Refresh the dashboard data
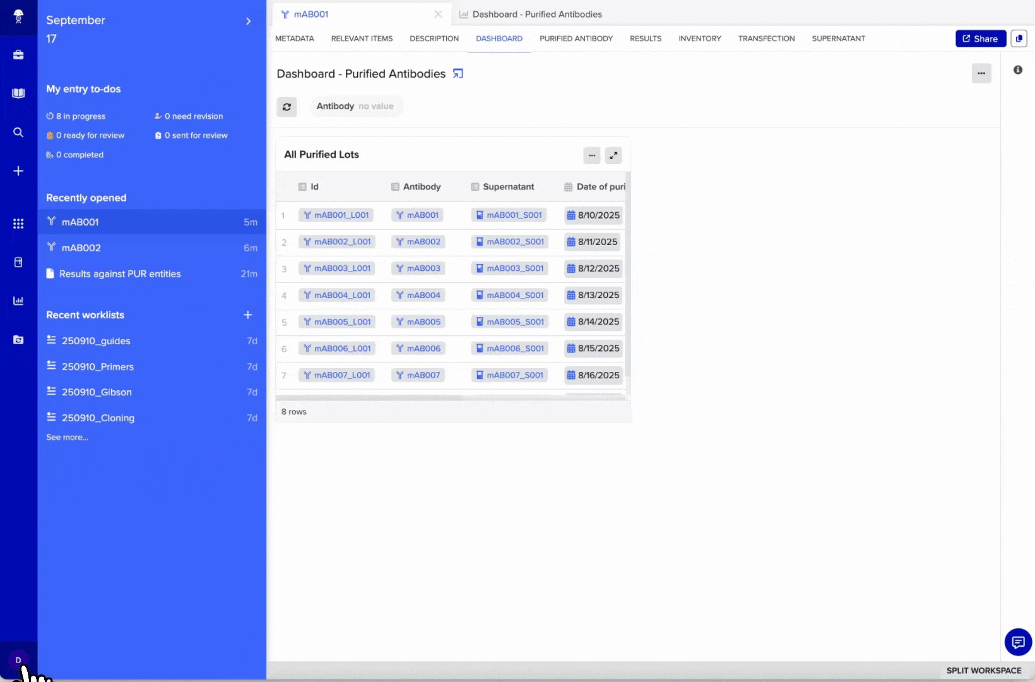Image resolution: width=1035 pixels, height=682 pixels. point(287,107)
